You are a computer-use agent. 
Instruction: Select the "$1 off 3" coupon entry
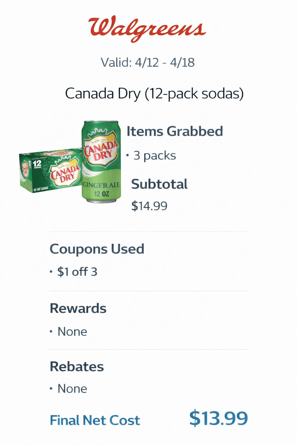(x=77, y=272)
